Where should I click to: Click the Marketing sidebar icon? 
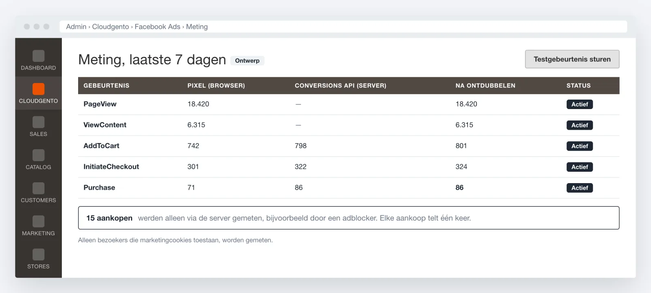click(38, 221)
